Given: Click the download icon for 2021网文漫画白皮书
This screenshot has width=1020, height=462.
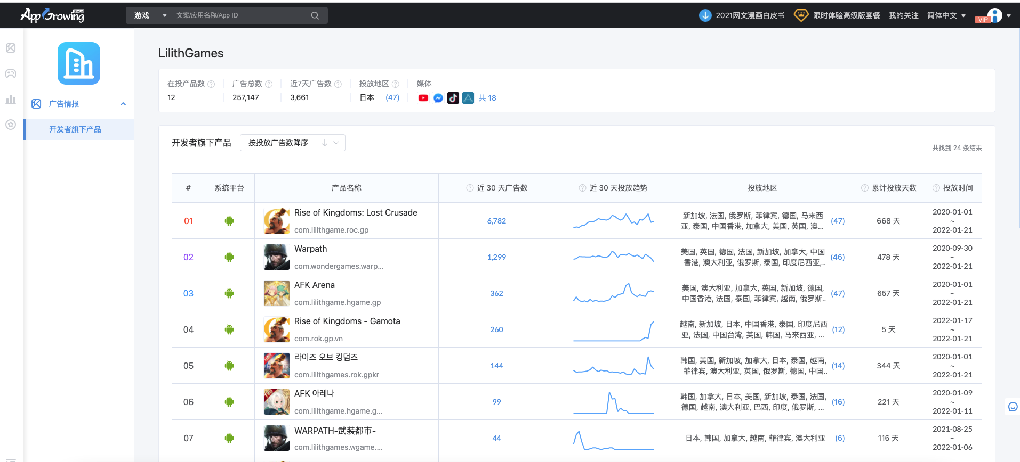Looking at the screenshot, I should (705, 15).
